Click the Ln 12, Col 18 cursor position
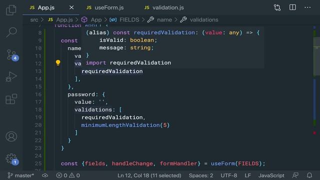The width and height of the screenshot is (320, 180). tap(149, 175)
